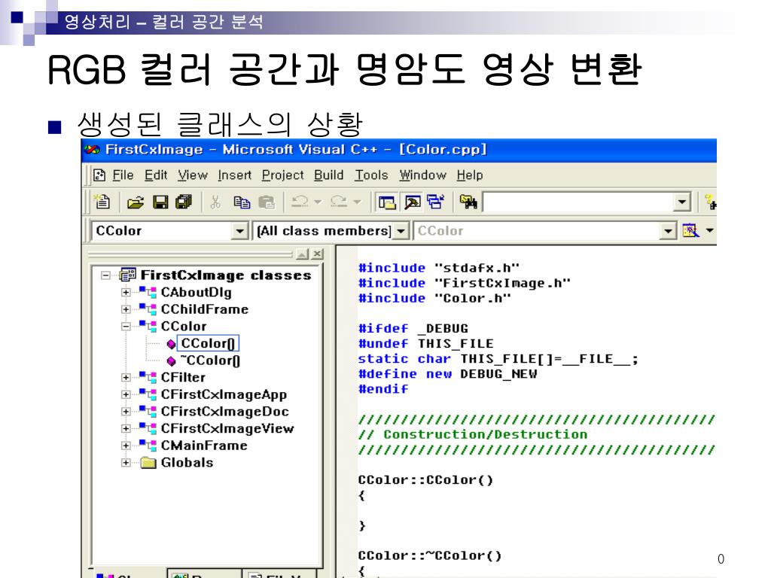Select the CAboutDlg class in the tree
The height and width of the screenshot is (578, 771).
(x=197, y=293)
